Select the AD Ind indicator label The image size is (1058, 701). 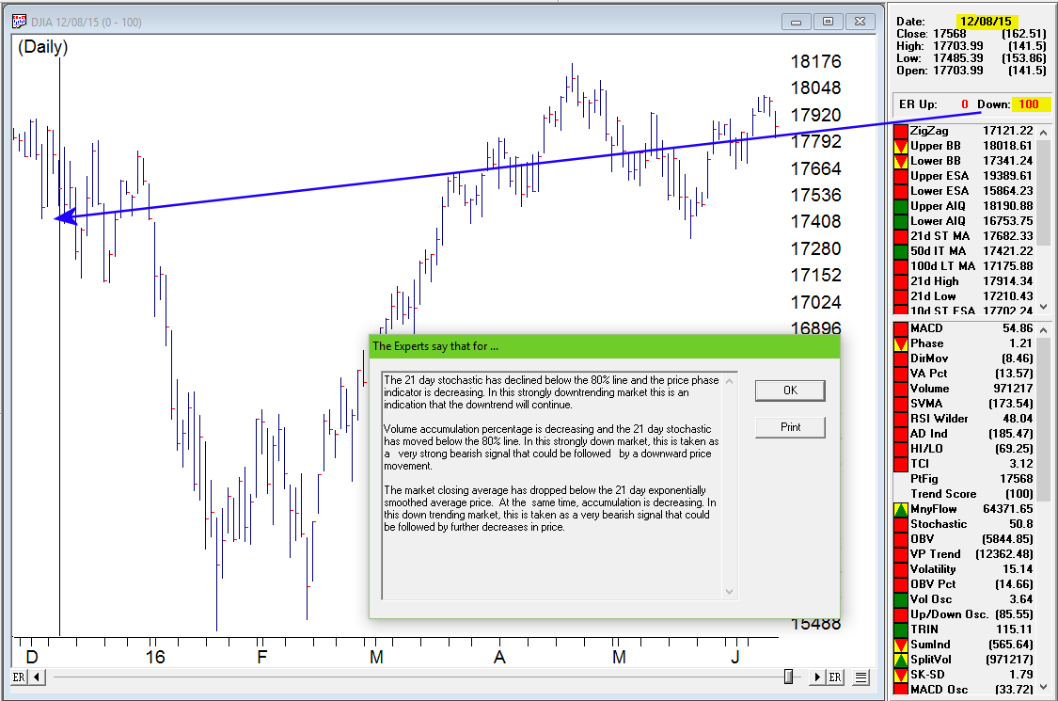[928, 434]
